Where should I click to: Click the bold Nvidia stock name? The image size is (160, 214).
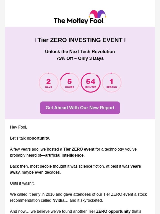(x=58, y=200)
